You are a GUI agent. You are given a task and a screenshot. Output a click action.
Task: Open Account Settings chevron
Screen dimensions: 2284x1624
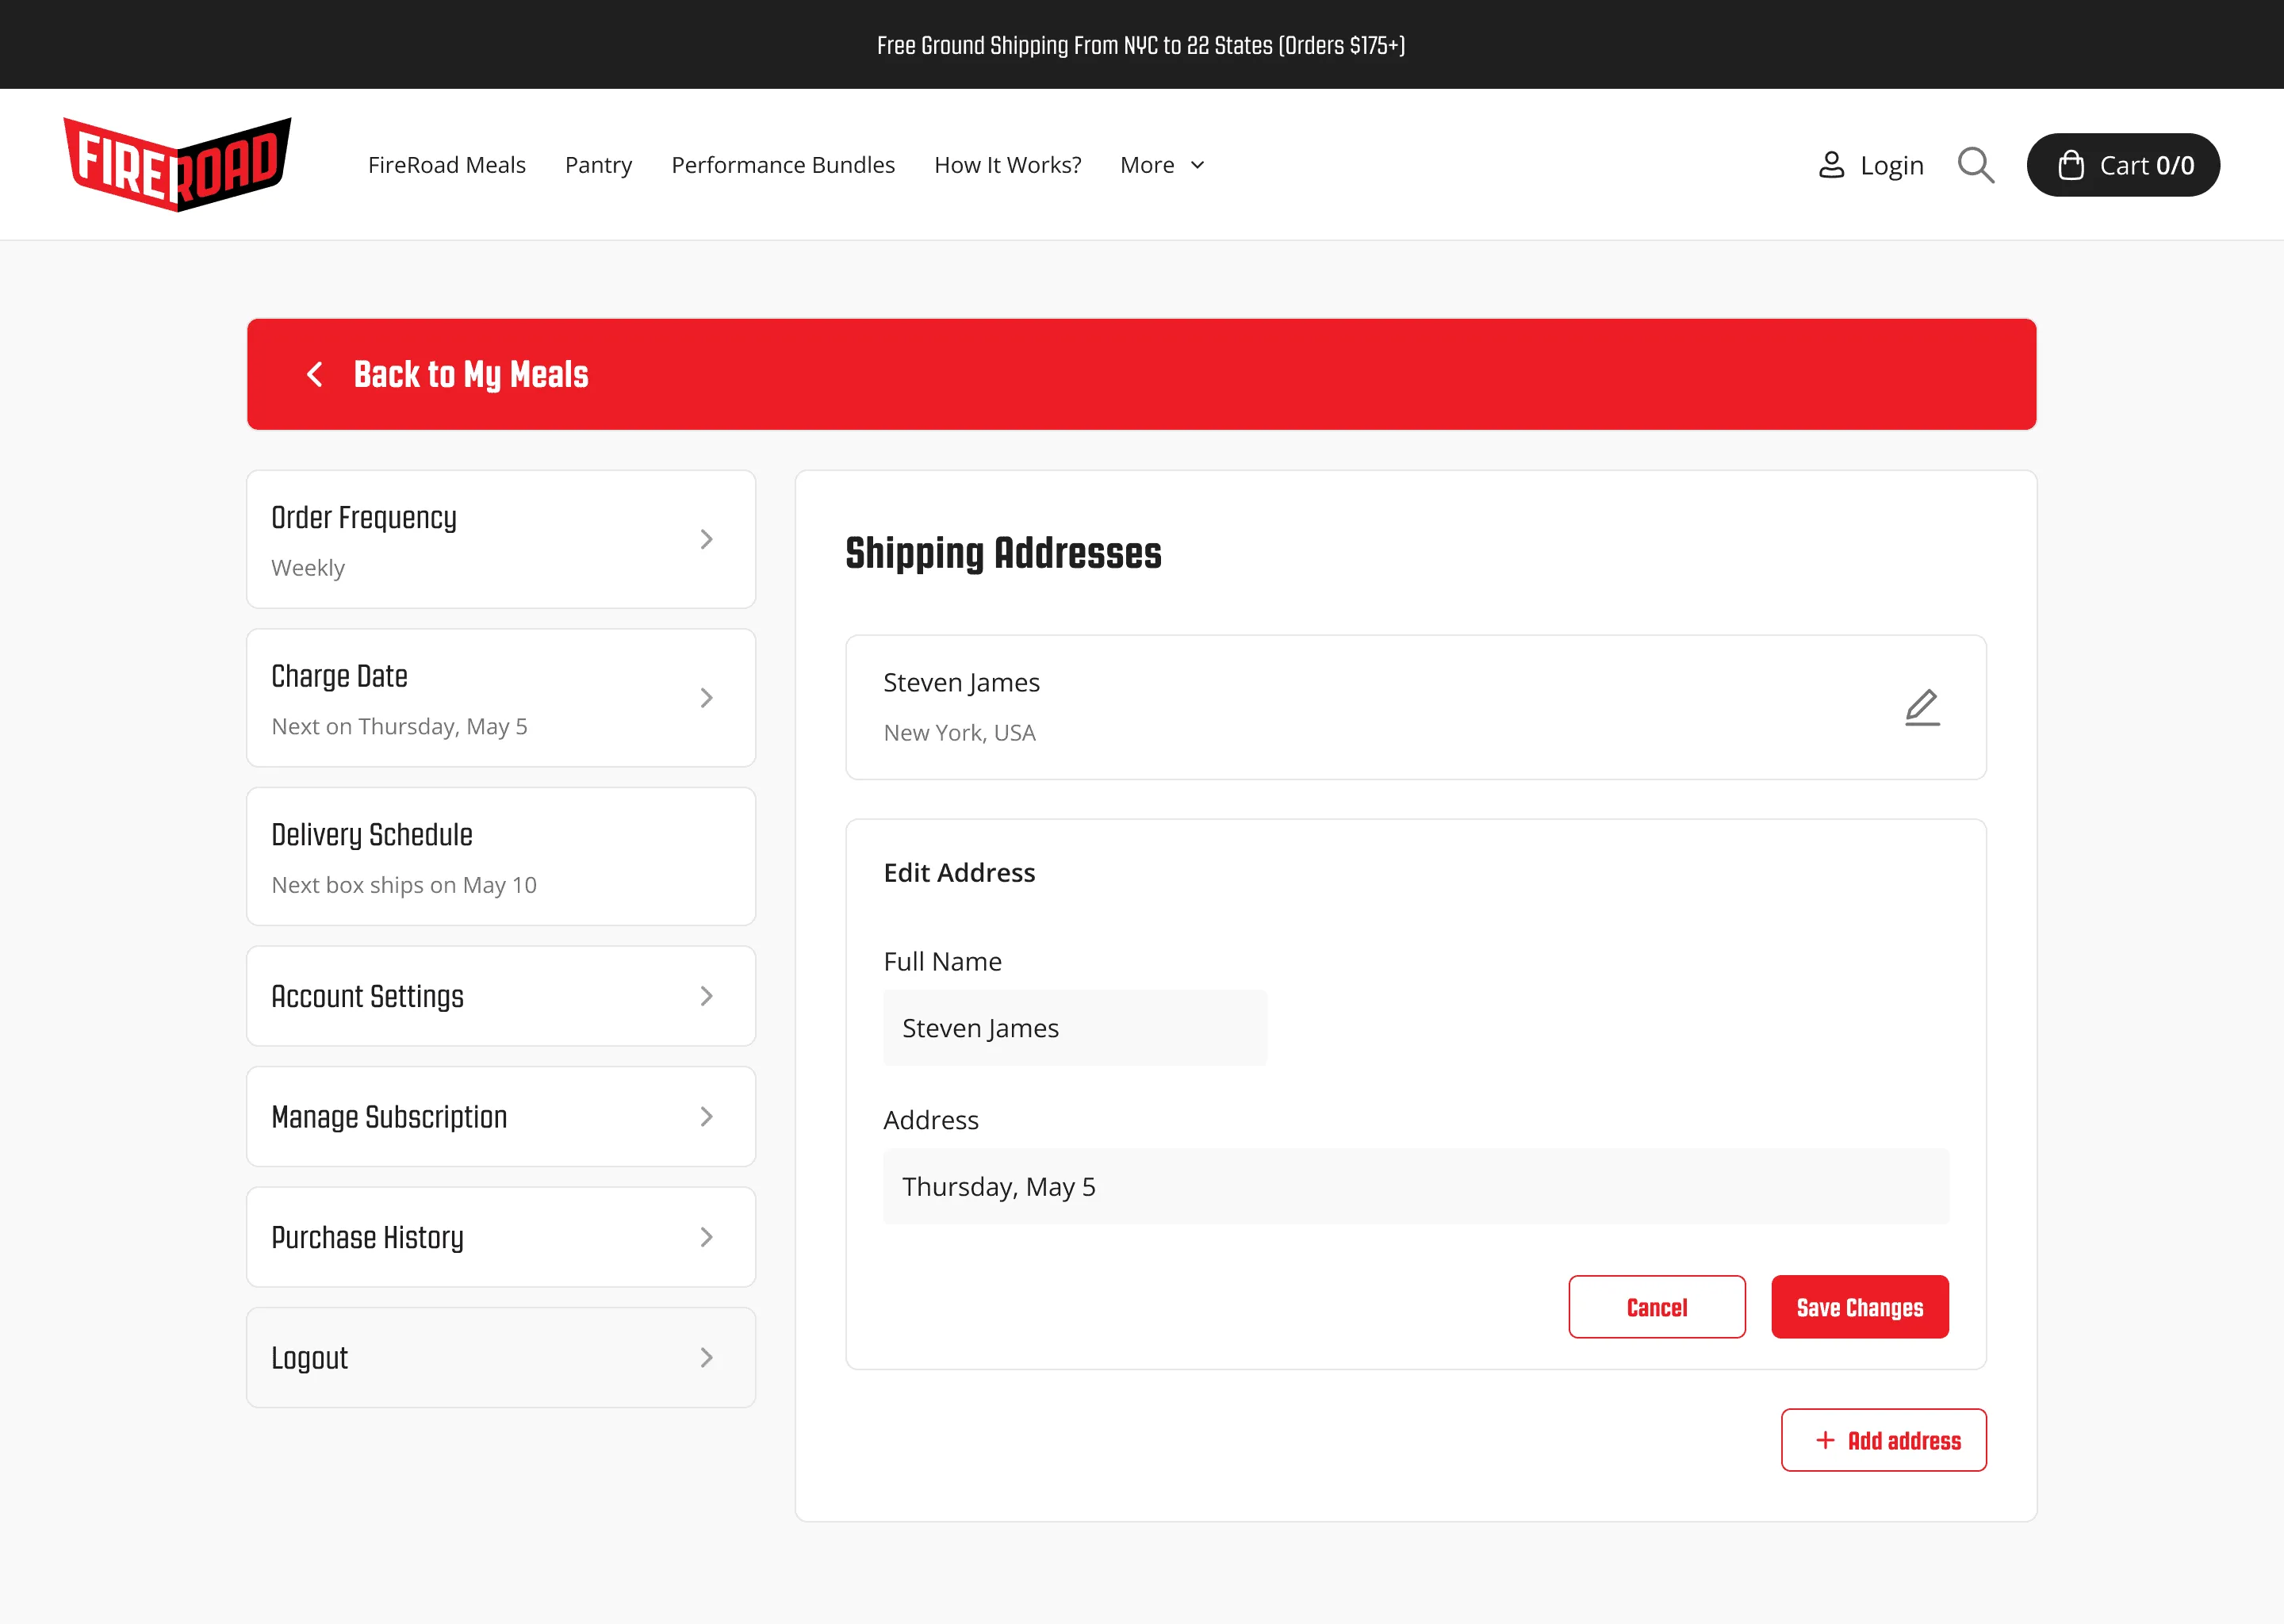(x=706, y=996)
